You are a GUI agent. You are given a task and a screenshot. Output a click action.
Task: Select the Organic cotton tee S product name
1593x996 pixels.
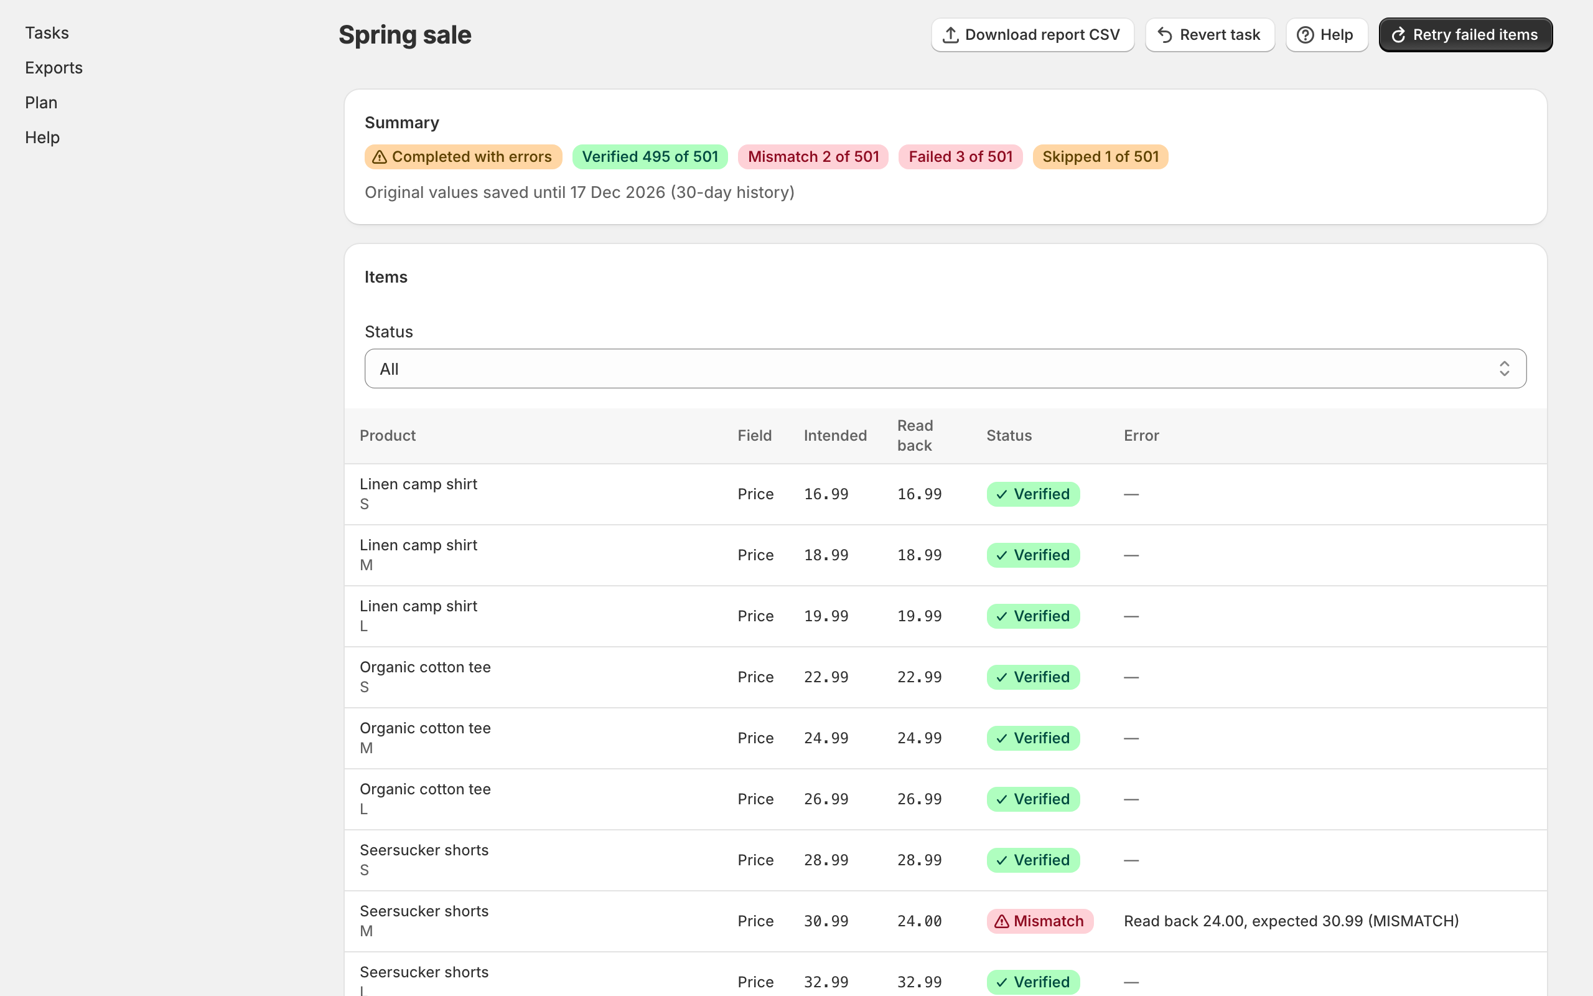point(425,667)
